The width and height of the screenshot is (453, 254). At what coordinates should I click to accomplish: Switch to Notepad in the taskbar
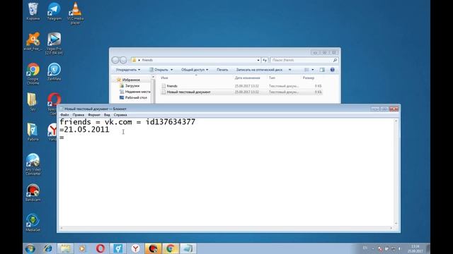click(188, 248)
